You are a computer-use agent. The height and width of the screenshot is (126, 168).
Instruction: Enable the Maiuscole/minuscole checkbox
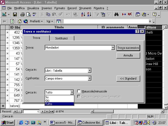[x=79, y=91]
